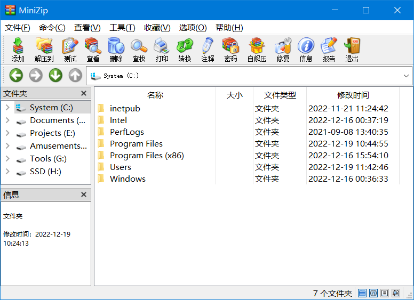Expand the System (C:) tree node

coord(7,107)
